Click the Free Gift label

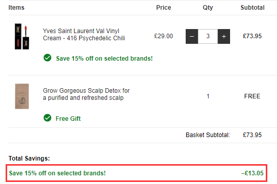click(x=68, y=118)
